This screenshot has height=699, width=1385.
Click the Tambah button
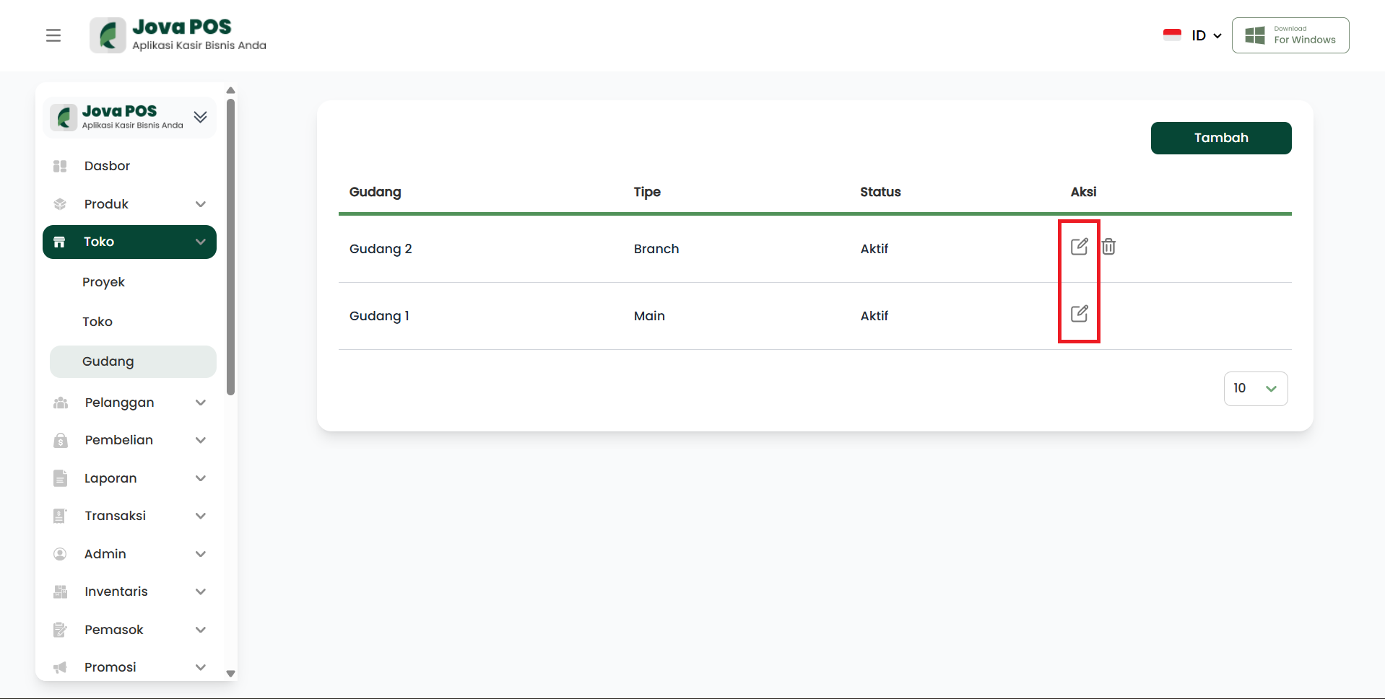tap(1220, 138)
